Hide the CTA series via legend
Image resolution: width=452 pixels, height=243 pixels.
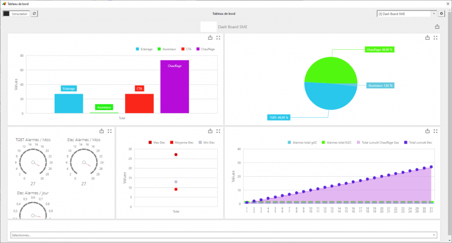point(186,49)
